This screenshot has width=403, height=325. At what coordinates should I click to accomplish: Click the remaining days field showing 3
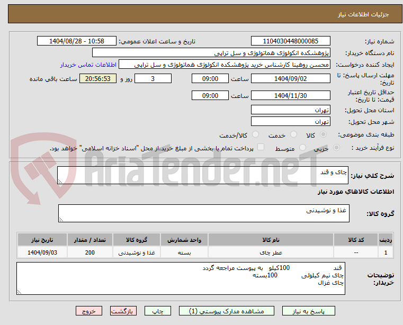(x=153, y=79)
